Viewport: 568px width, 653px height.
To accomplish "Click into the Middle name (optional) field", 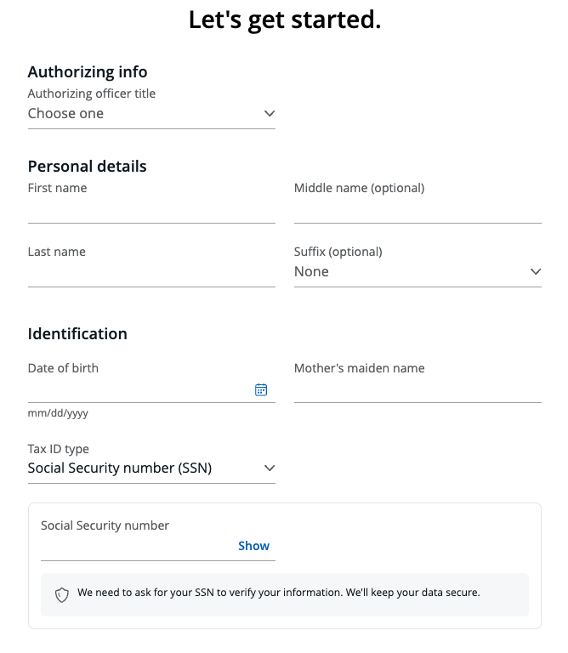I will tap(417, 210).
